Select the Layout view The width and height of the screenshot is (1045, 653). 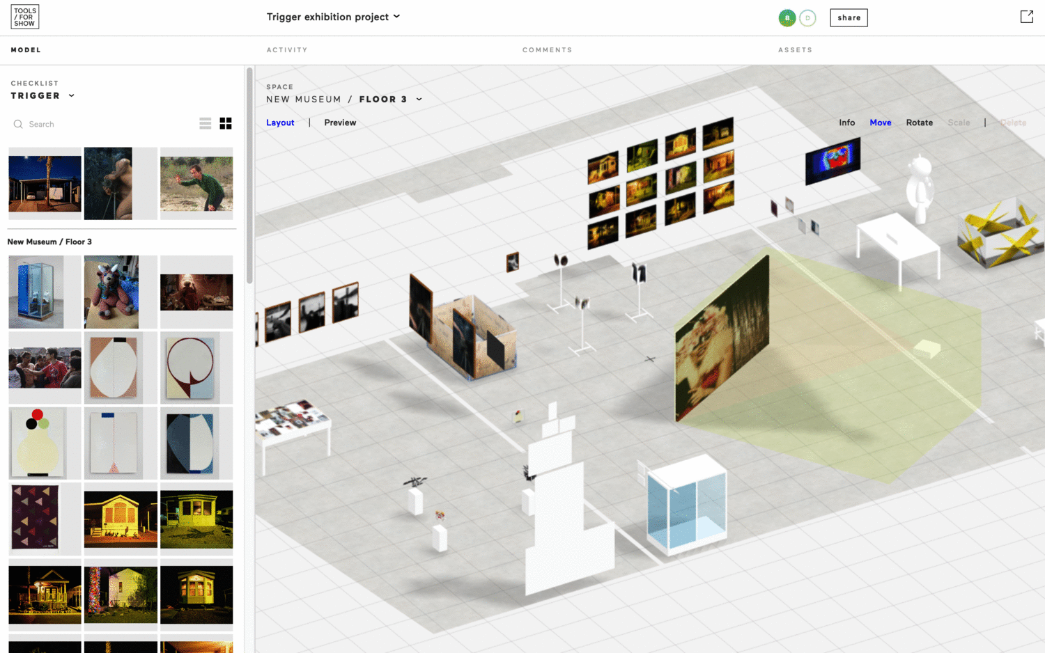[280, 123]
